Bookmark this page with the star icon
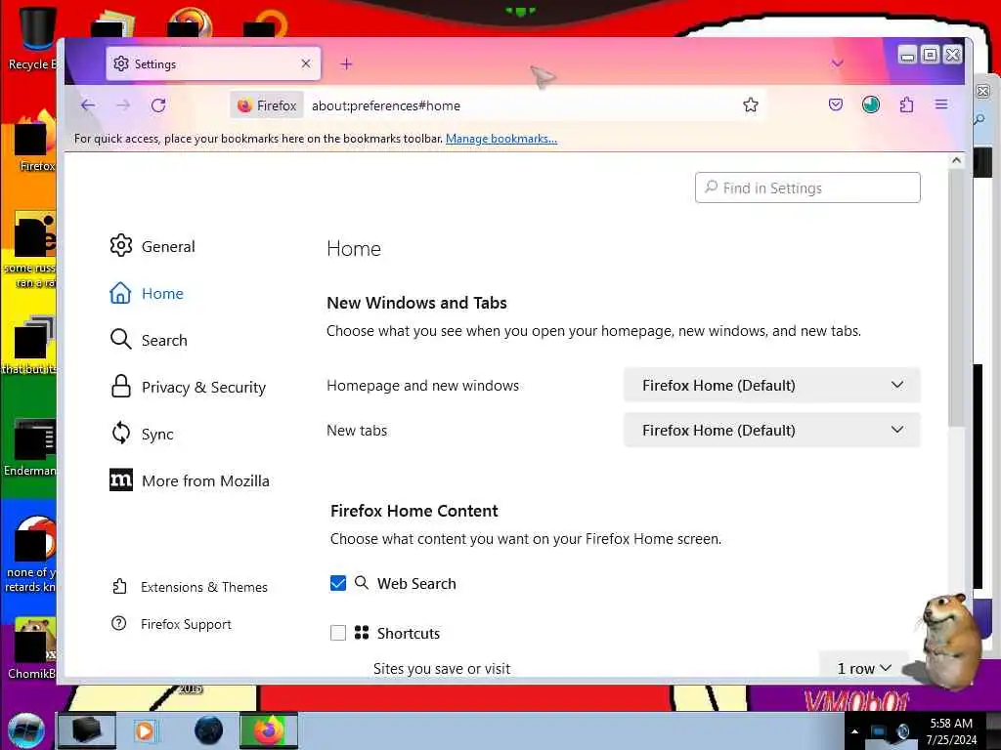Image resolution: width=1001 pixels, height=750 pixels. pyautogui.click(x=750, y=104)
